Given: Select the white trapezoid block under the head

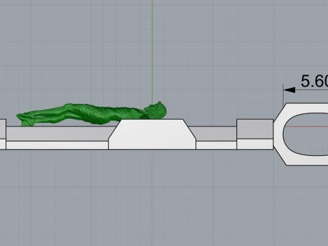Looking at the screenshot, I should tap(152, 134).
